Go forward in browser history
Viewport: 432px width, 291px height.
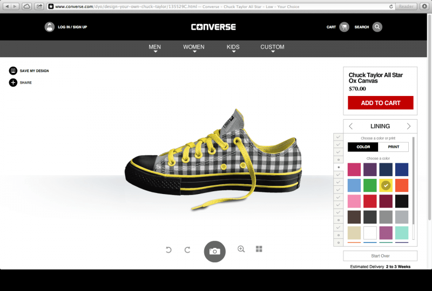15,6
